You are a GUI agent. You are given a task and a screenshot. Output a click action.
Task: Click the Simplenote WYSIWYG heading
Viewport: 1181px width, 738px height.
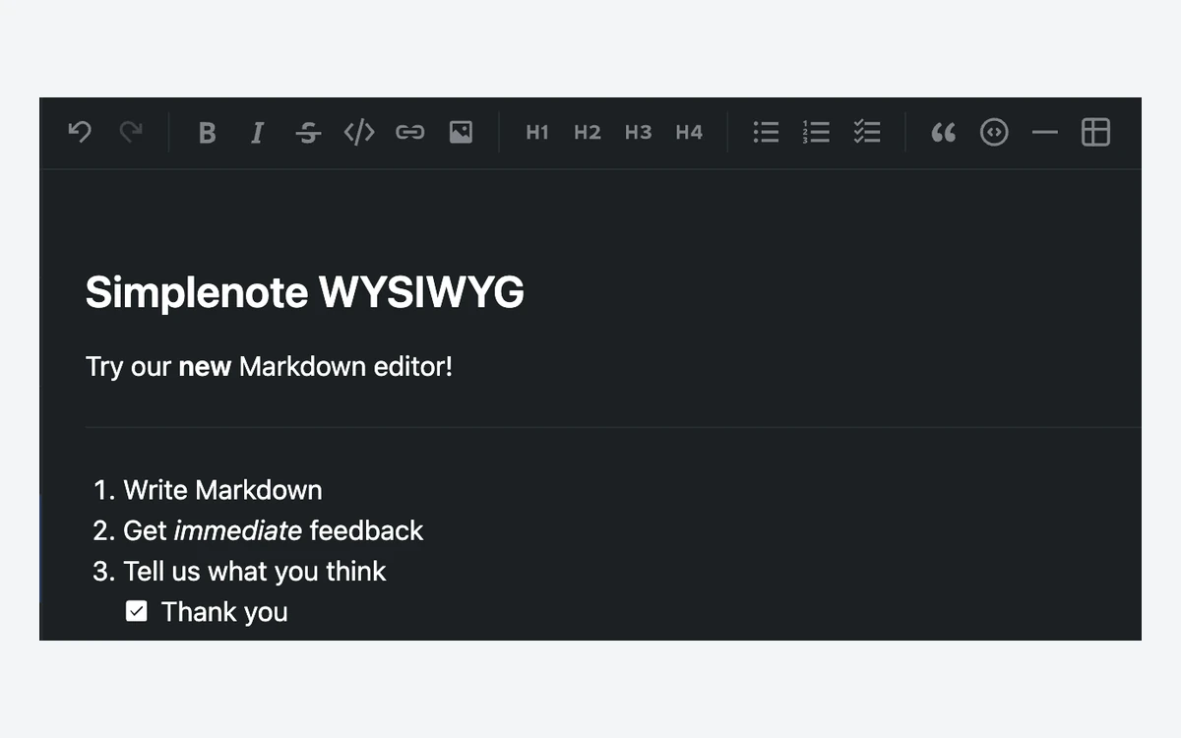tap(305, 293)
